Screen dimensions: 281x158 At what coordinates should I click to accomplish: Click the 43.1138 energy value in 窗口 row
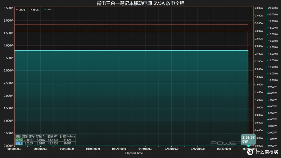pyautogui.click(x=53, y=143)
